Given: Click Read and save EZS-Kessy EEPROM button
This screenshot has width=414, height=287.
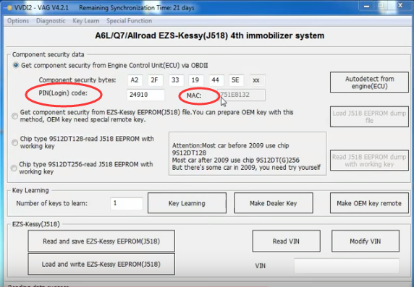Looking at the screenshot, I should 101,241.
